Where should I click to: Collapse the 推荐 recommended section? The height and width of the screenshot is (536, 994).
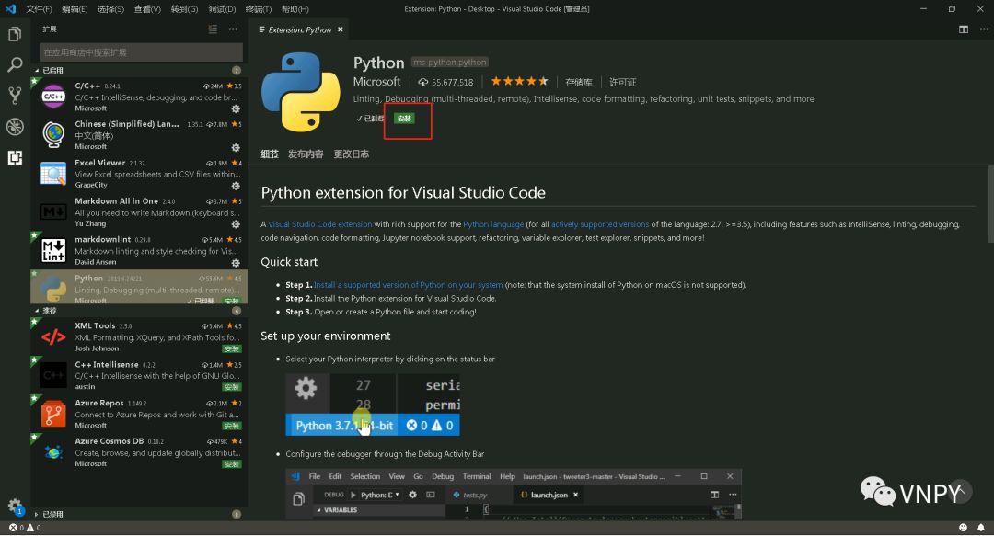(x=48, y=311)
